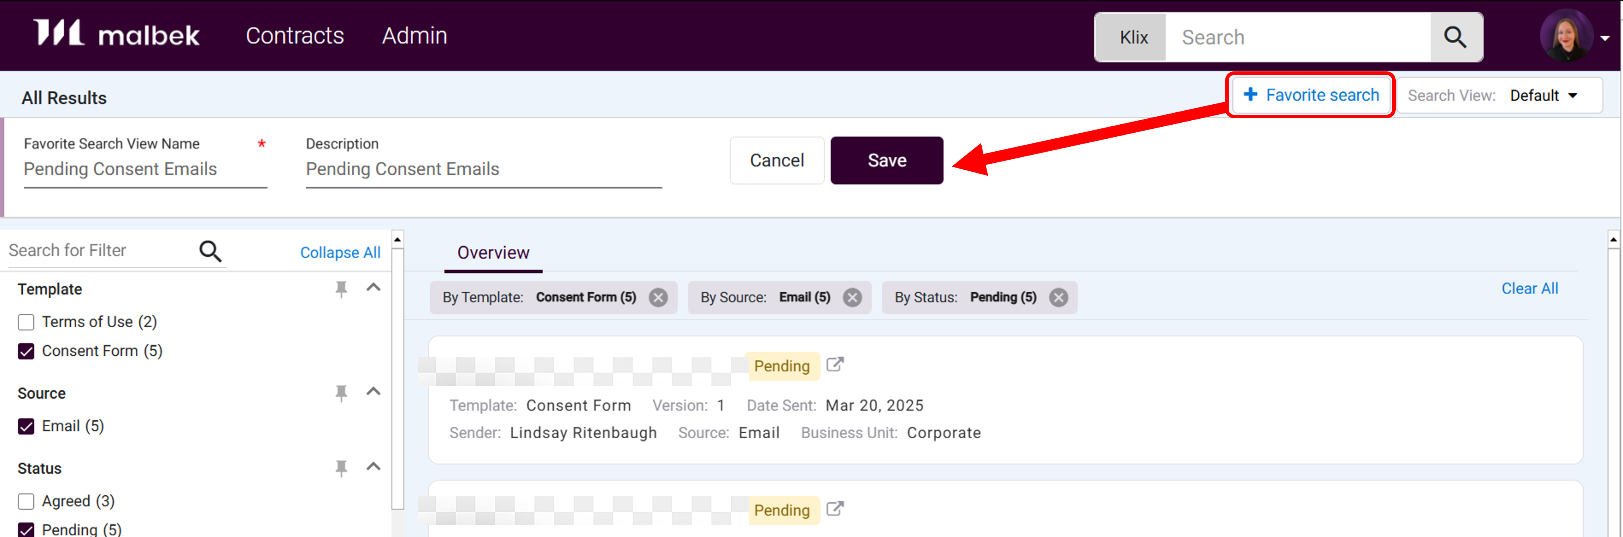Open the dropdown arrow next to avatar

click(x=1605, y=38)
